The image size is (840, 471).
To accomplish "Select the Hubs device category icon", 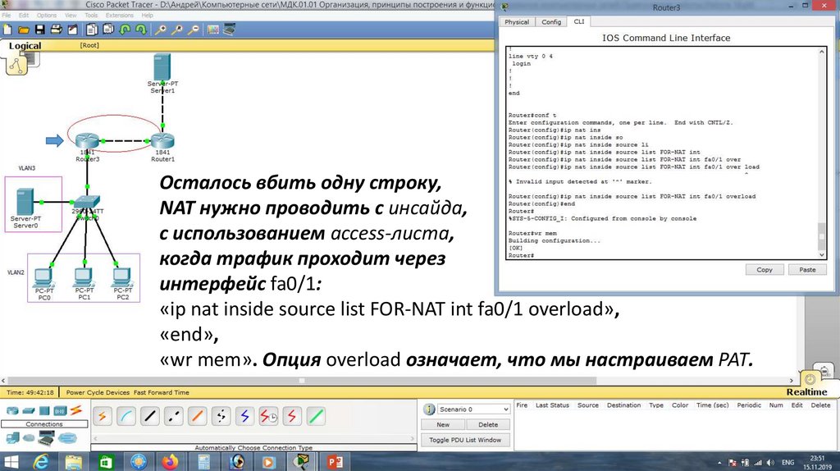I will (44, 411).
